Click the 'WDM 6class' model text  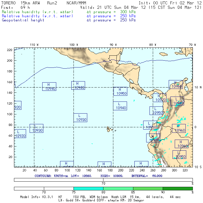98,197
